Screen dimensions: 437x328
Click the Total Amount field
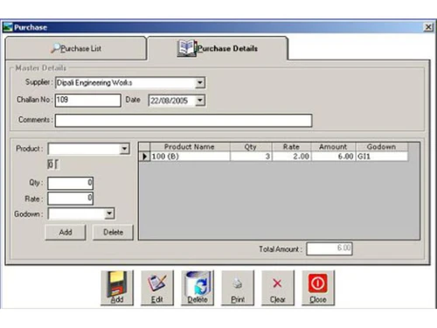329,248
